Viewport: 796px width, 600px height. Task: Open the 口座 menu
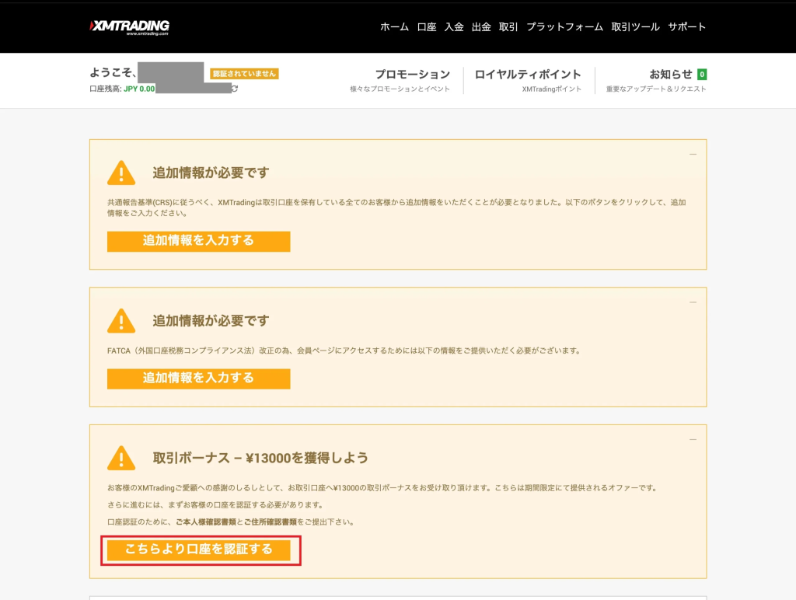[427, 27]
